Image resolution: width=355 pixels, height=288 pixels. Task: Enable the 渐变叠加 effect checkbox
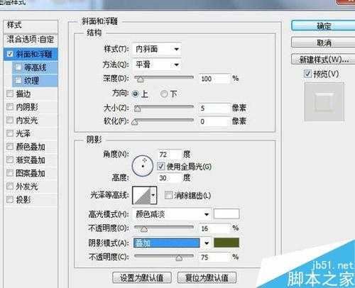click(10, 160)
